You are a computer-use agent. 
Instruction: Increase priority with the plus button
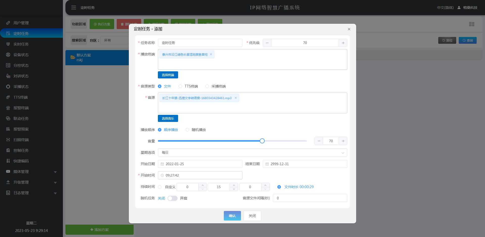[x=343, y=43]
